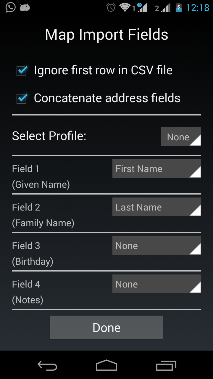The image size is (213, 379).
Task: Tap the alarm clock status icon
Action: (x=111, y=7)
